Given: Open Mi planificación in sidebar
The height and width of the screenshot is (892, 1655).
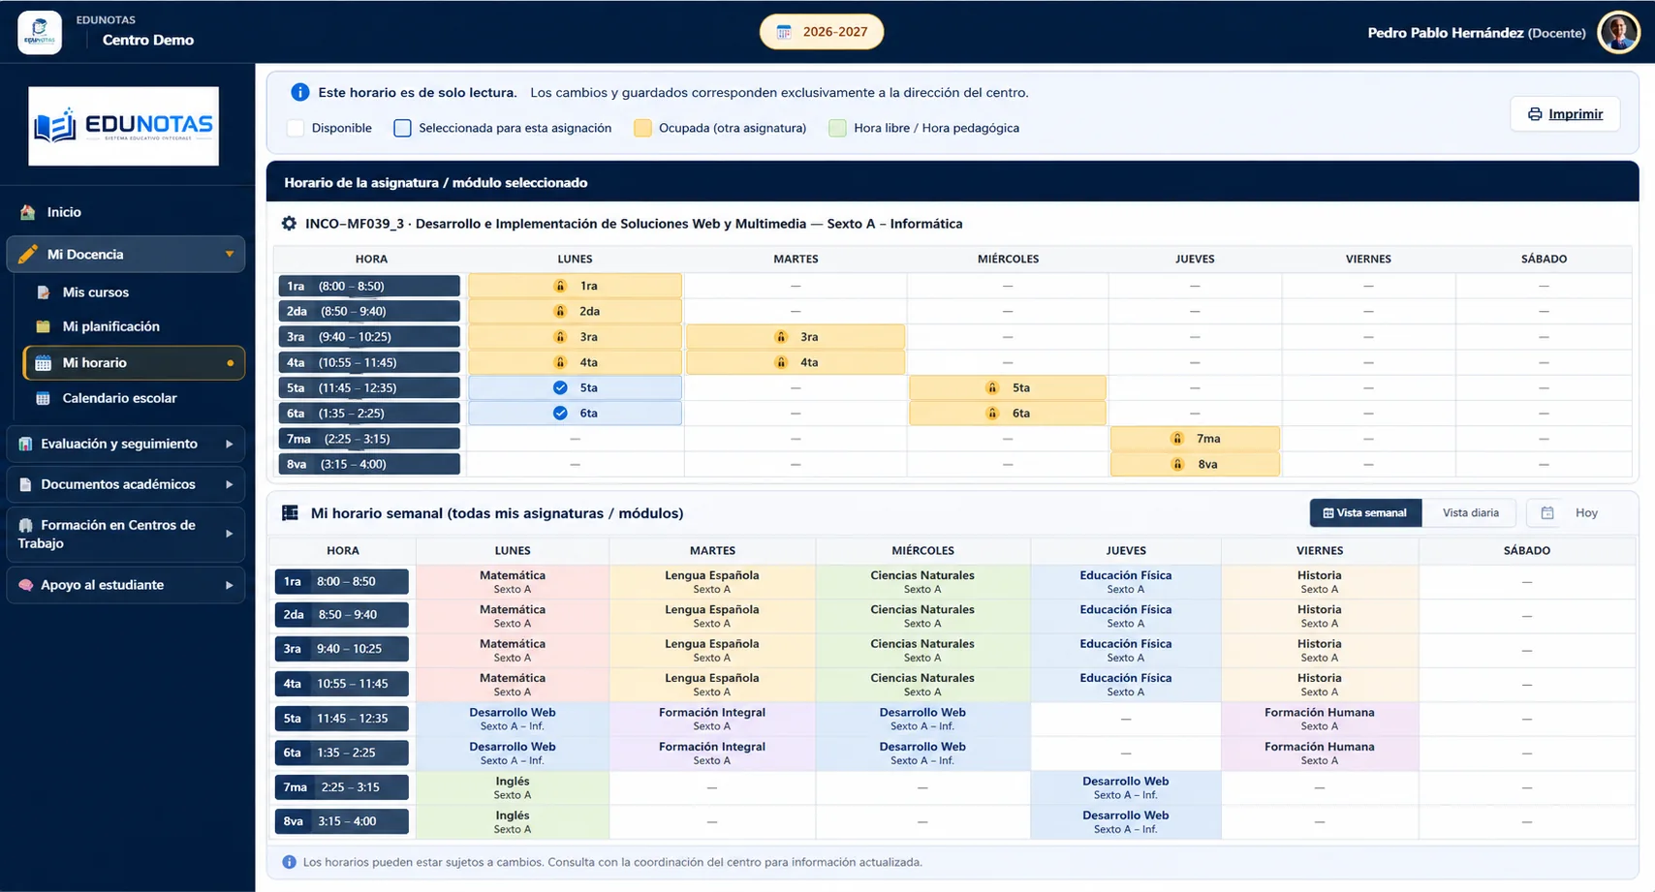Looking at the screenshot, I should (110, 326).
